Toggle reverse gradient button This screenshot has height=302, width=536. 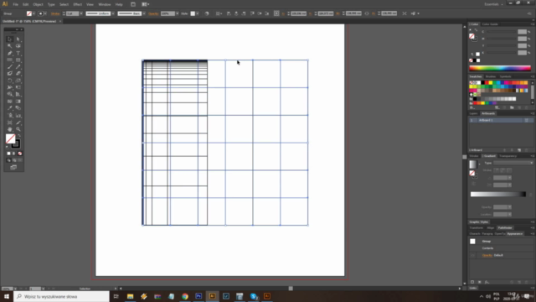point(473,184)
